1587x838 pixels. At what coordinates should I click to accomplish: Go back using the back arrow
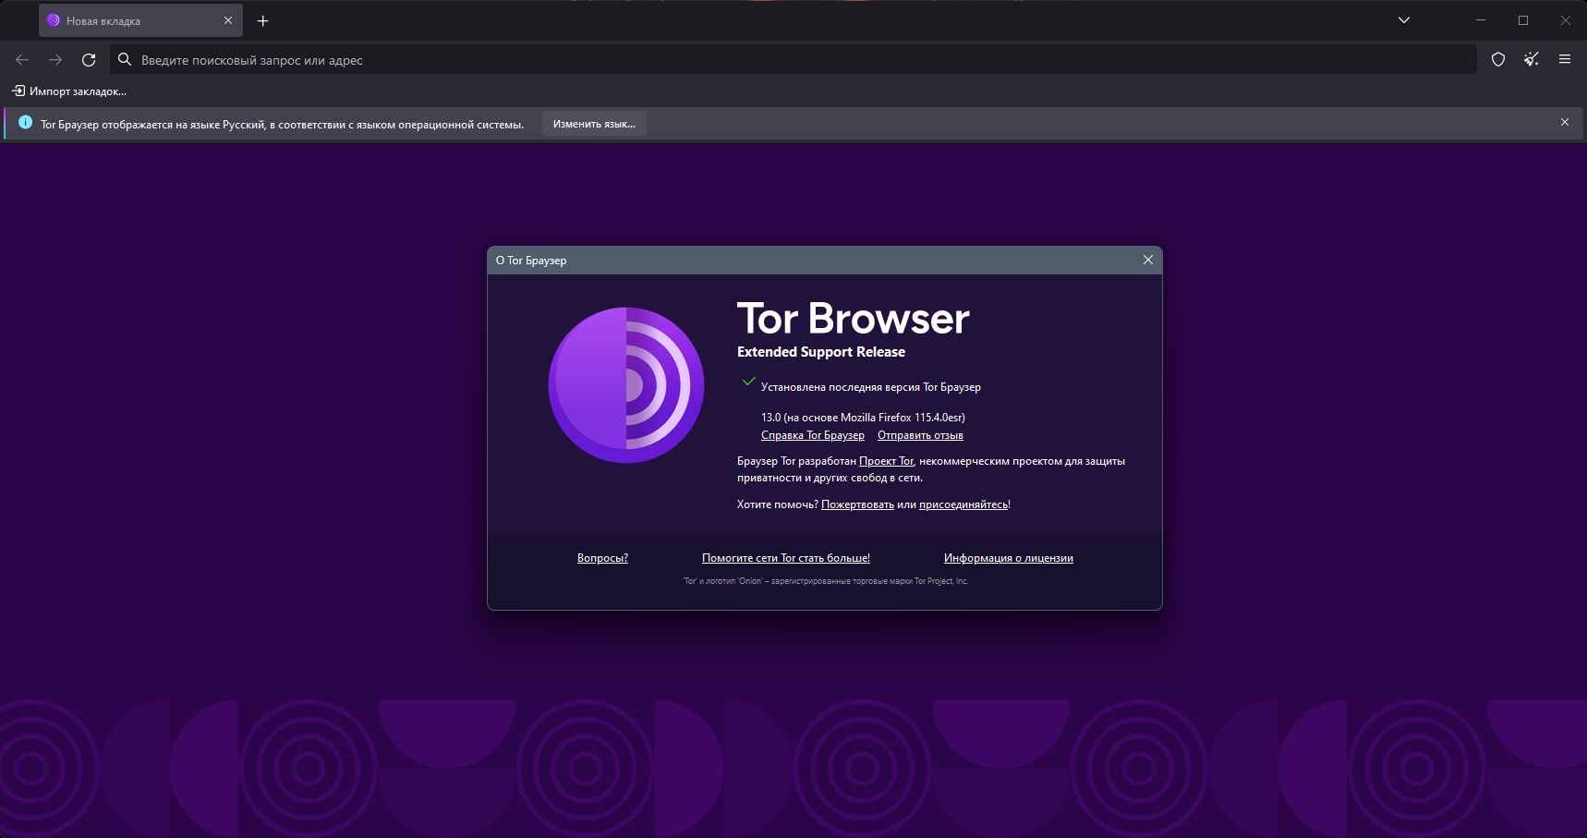[22, 60]
